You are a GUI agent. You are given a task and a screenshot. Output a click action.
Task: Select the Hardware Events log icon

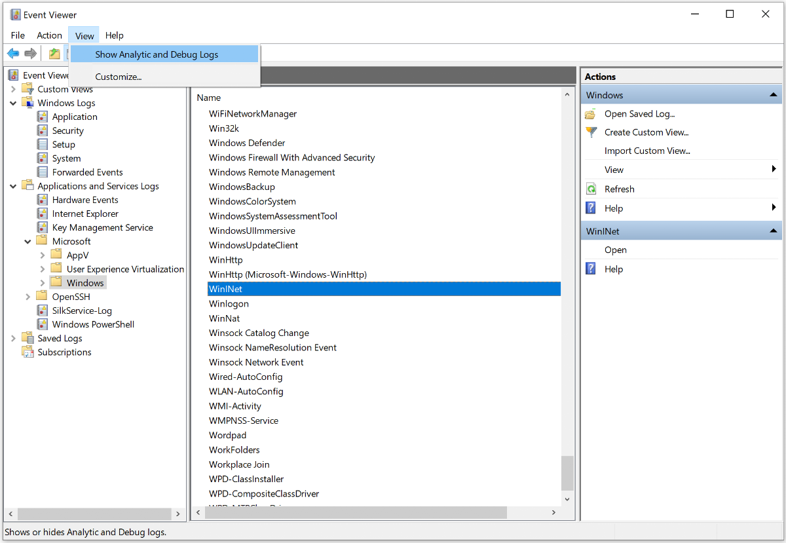point(43,200)
